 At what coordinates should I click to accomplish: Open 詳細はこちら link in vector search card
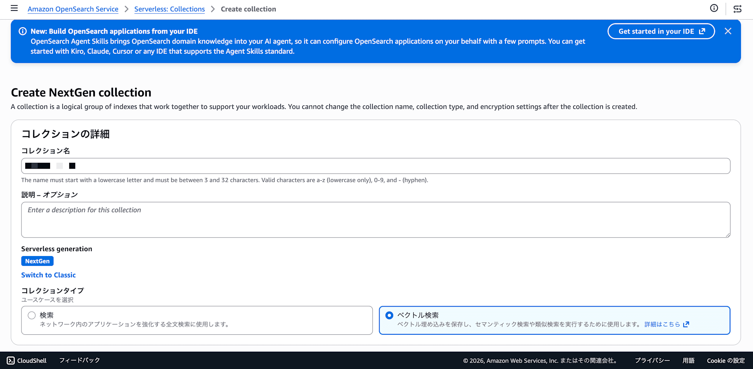coord(662,324)
